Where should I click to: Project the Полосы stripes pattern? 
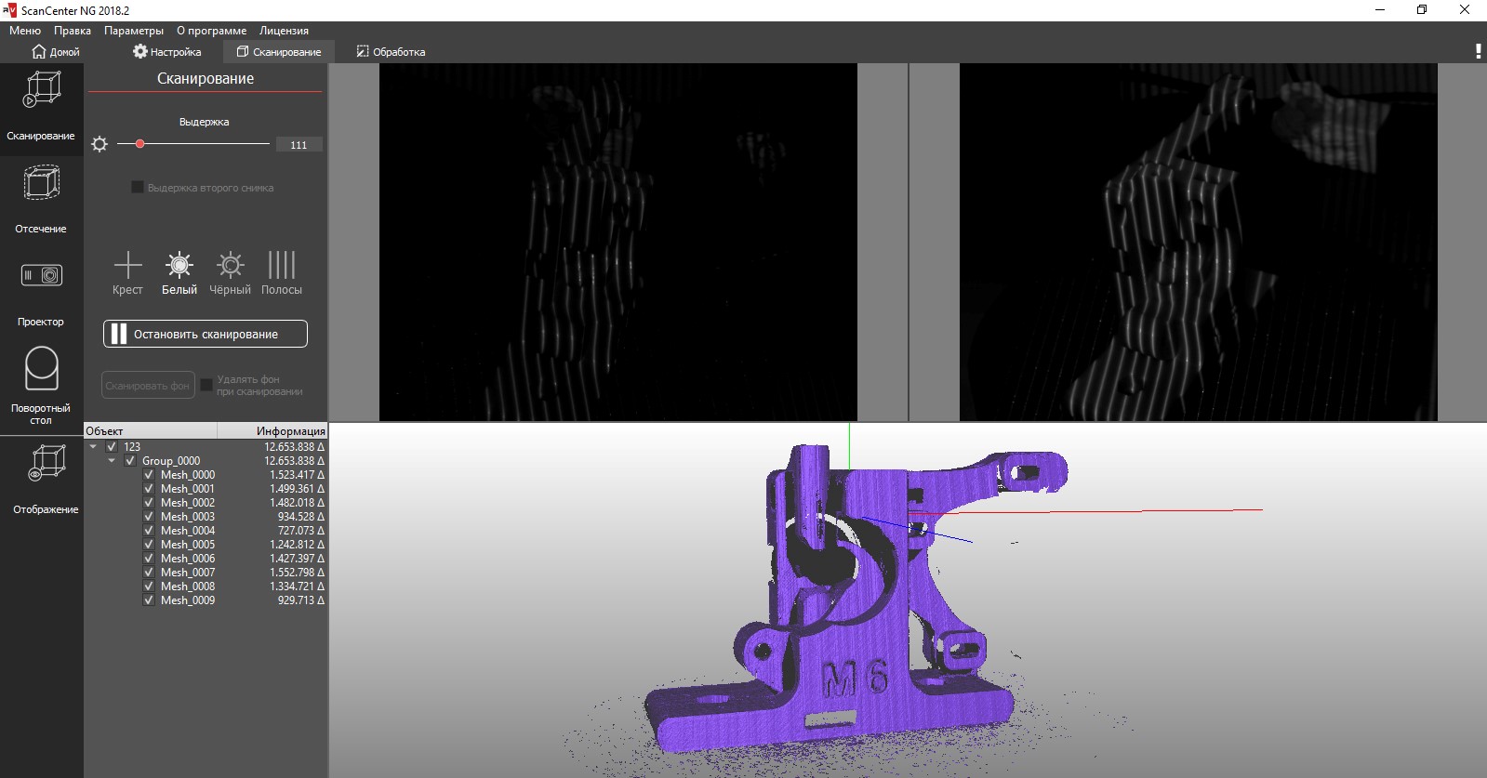(x=281, y=266)
